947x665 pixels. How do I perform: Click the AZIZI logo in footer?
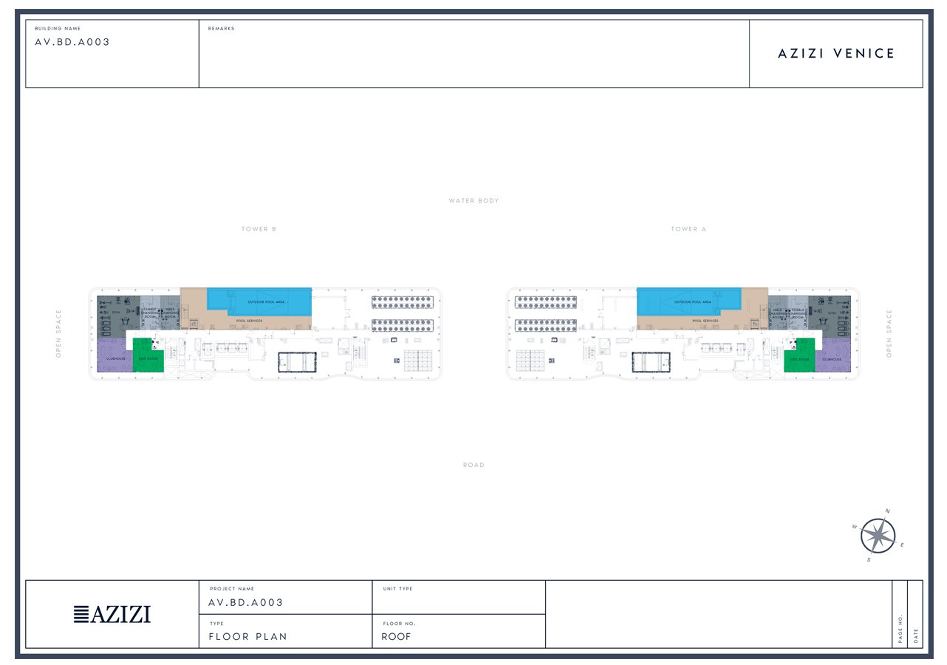pyautogui.click(x=112, y=614)
